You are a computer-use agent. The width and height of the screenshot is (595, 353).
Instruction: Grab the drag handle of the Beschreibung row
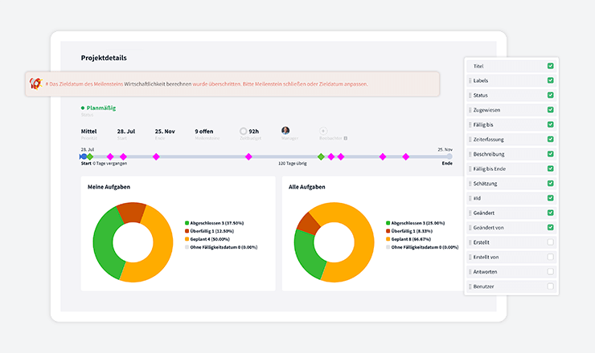tap(470, 154)
